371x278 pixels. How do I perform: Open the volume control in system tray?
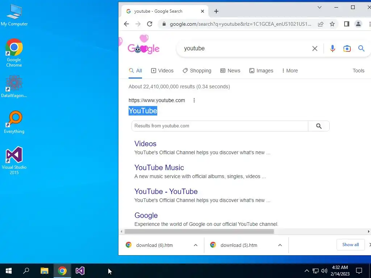tap(324, 271)
